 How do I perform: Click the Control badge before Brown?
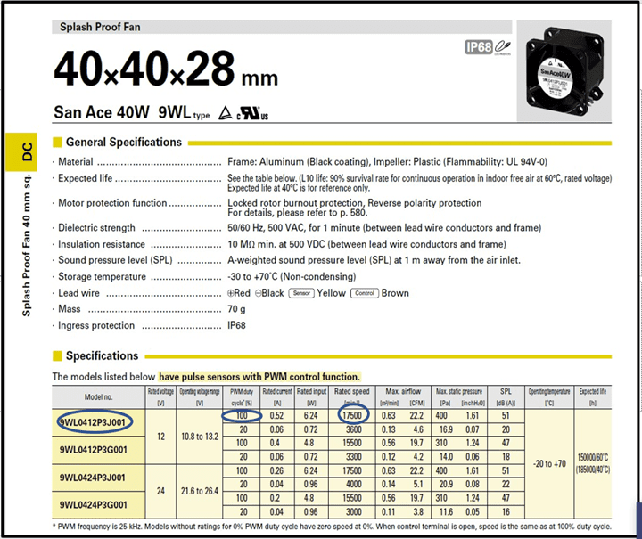(365, 293)
